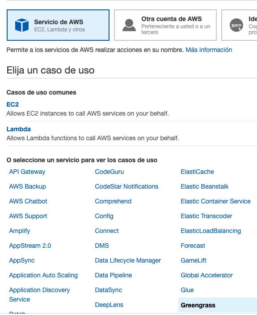The image size is (257, 315).
Task: Select Connect service
Action: point(107,231)
